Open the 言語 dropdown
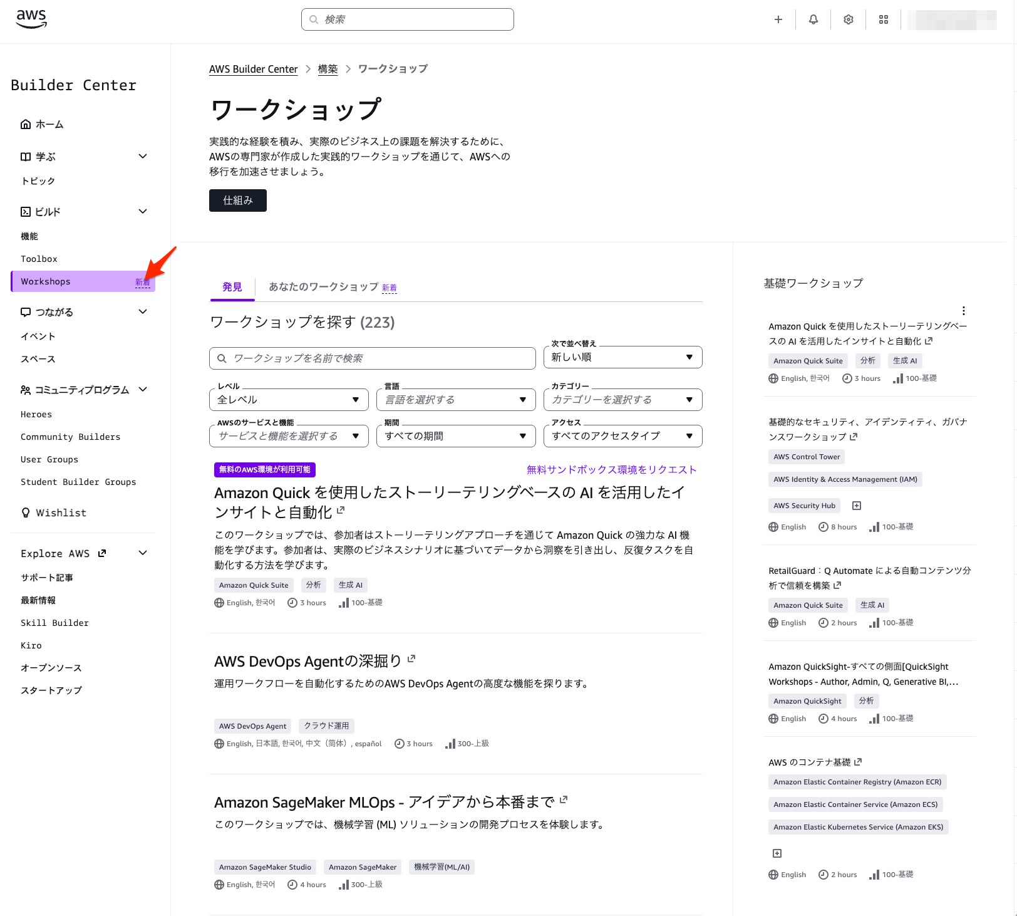Screen dimensions: 1017x916 456,400
